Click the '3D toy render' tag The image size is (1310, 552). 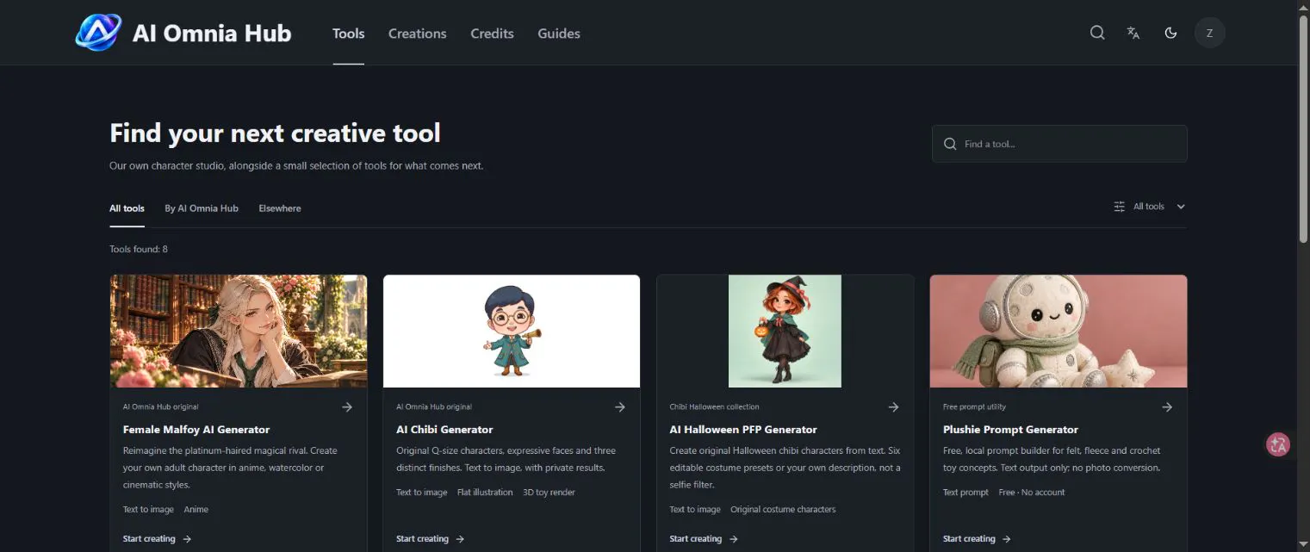[x=549, y=493]
